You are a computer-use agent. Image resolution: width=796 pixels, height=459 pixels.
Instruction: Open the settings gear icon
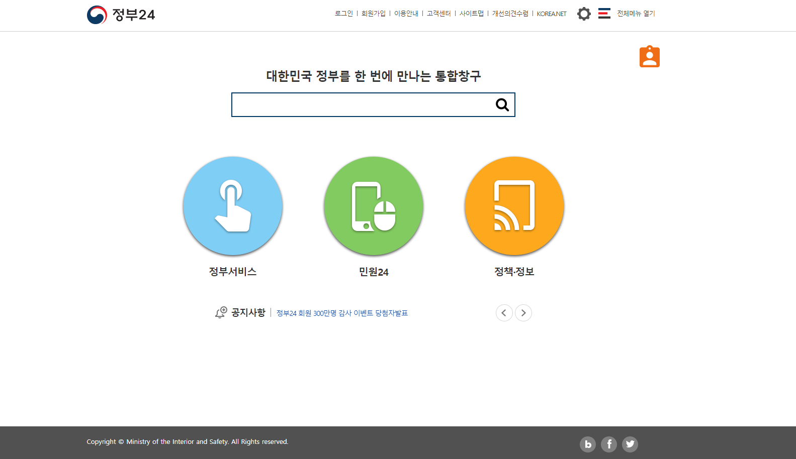point(583,14)
